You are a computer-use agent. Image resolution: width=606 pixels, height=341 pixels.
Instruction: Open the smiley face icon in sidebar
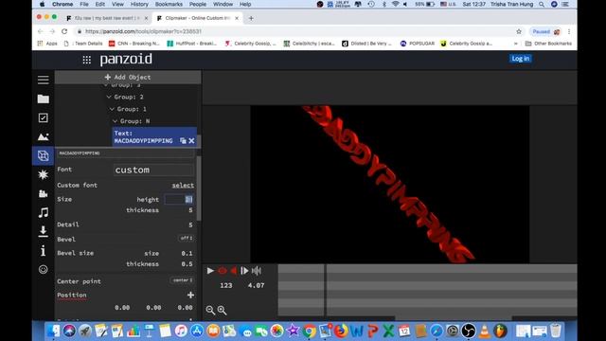43,269
